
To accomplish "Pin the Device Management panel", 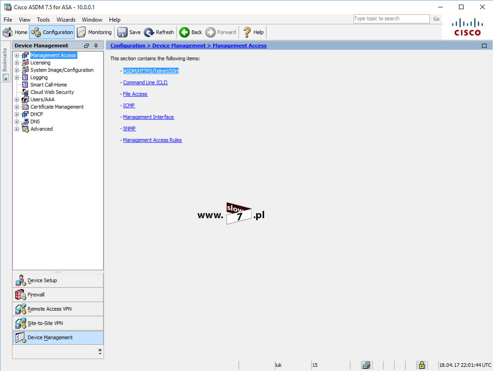I will point(96,46).
